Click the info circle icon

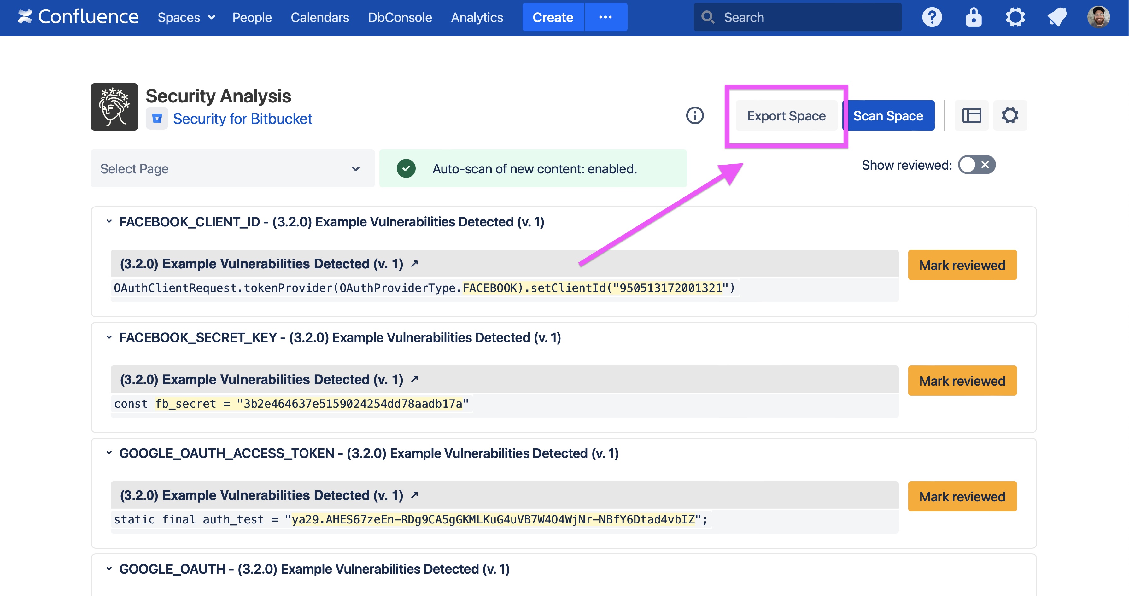pyautogui.click(x=695, y=116)
